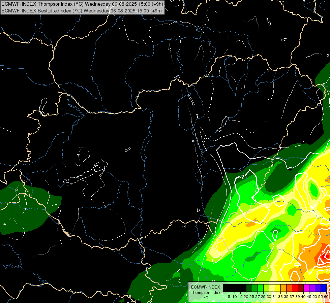Select the dark green 20–25 legend swatch
Screen dimensions: 330x303
tap(249, 288)
